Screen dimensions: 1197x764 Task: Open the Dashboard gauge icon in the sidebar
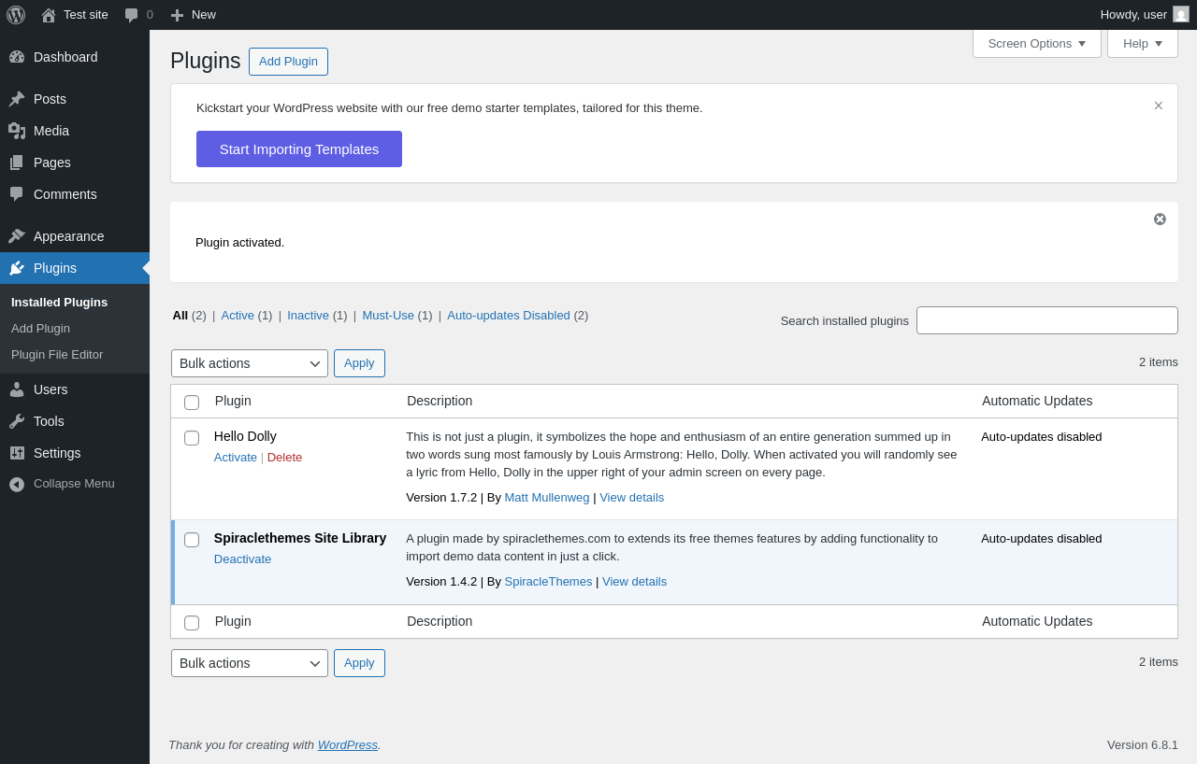point(17,57)
